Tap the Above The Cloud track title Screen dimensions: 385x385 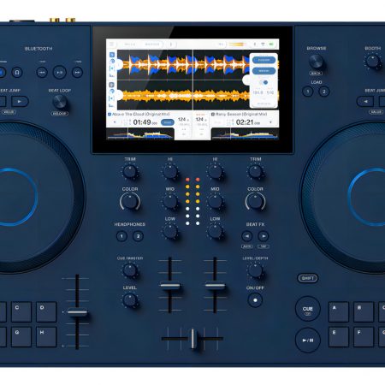point(141,114)
